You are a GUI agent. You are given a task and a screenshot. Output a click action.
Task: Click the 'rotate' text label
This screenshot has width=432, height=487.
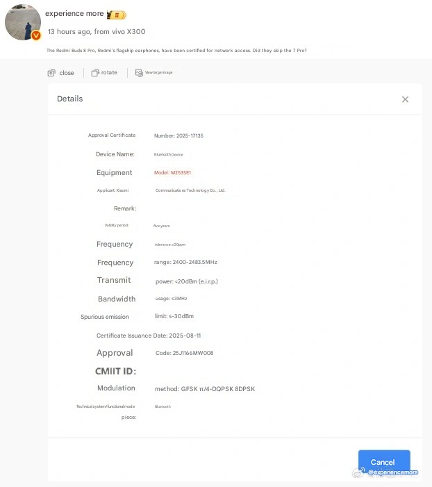(110, 73)
